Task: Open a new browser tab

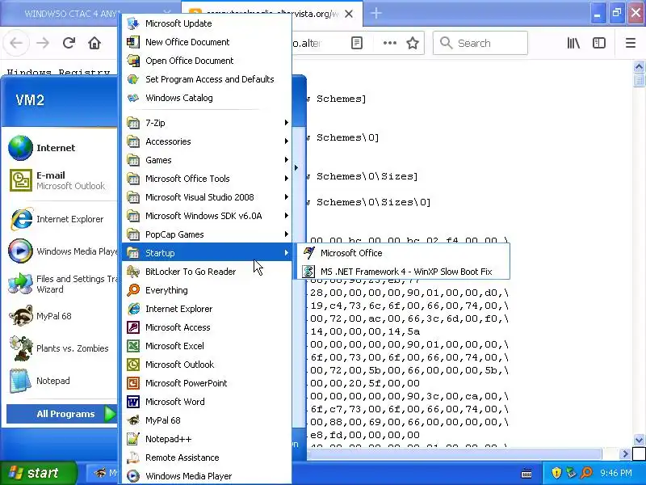Action: [375, 13]
